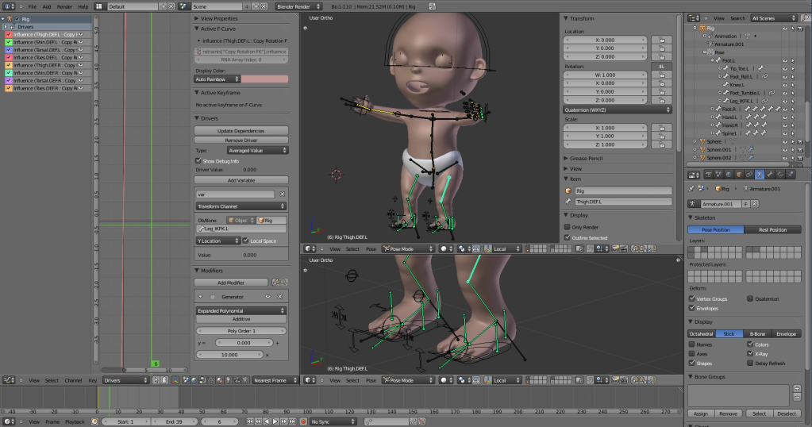Enable Quaternion deform checkbox

(x=750, y=298)
